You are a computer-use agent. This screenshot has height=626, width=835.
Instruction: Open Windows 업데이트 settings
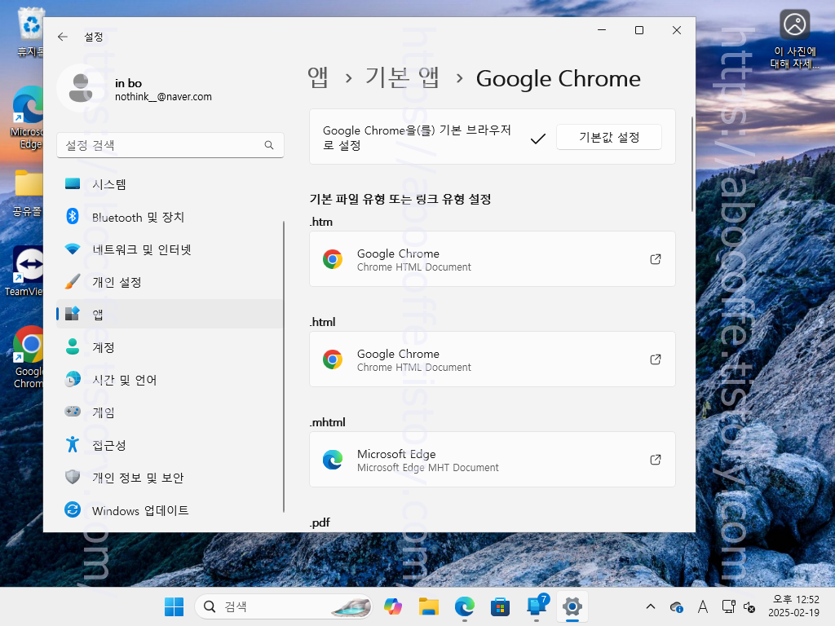point(170,510)
